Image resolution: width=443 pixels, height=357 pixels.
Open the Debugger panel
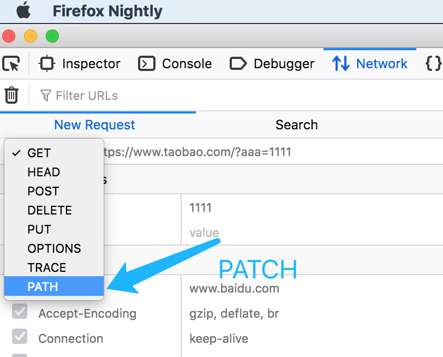pyautogui.click(x=272, y=64)
